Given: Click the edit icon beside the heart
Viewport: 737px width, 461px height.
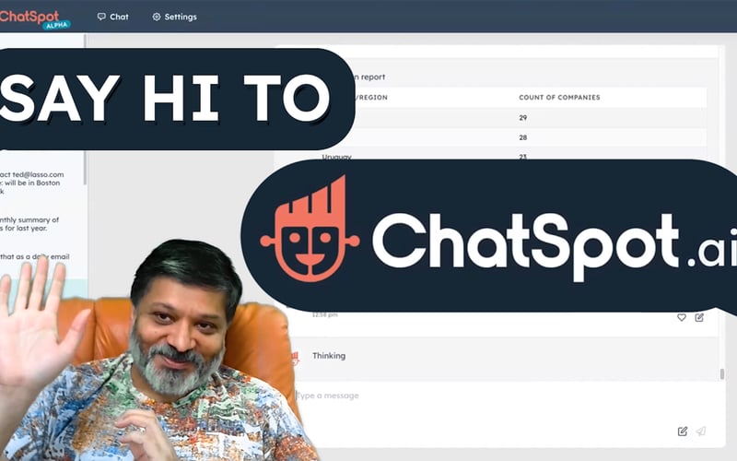Looking at the screenshot, I should pyautogui.click(x=699, y=317).
